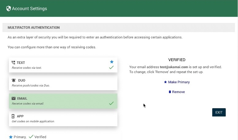Click the phone icon on TEXT option

(x=13, y=63)
